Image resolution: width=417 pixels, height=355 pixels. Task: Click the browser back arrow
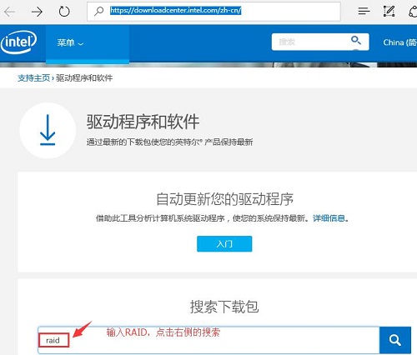(10, 12)
